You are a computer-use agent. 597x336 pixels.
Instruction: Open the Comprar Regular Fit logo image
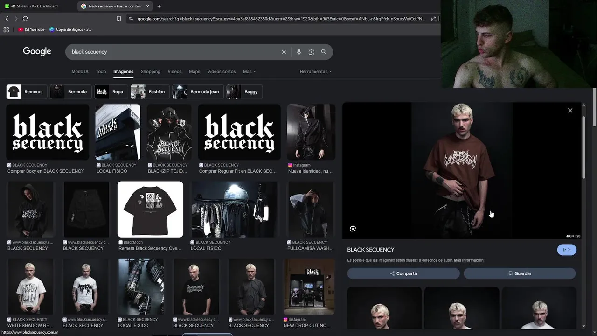(239, 132)
